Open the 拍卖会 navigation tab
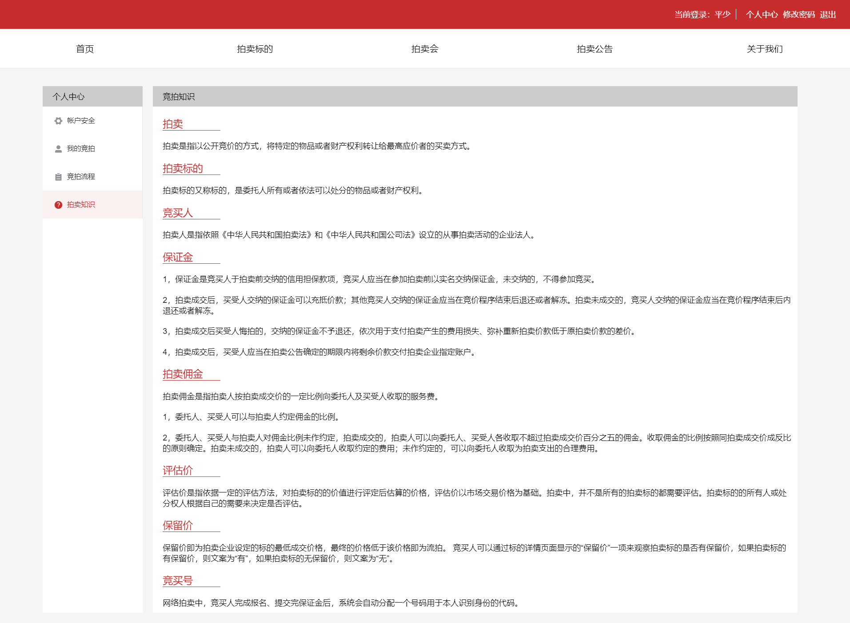 (x=425, y=49)
